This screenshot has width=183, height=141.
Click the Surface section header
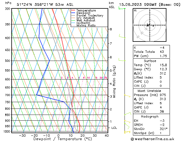point(150,61)
